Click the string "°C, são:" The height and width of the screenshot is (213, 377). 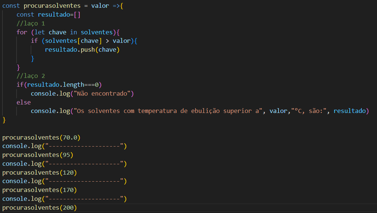click(309, 111)
